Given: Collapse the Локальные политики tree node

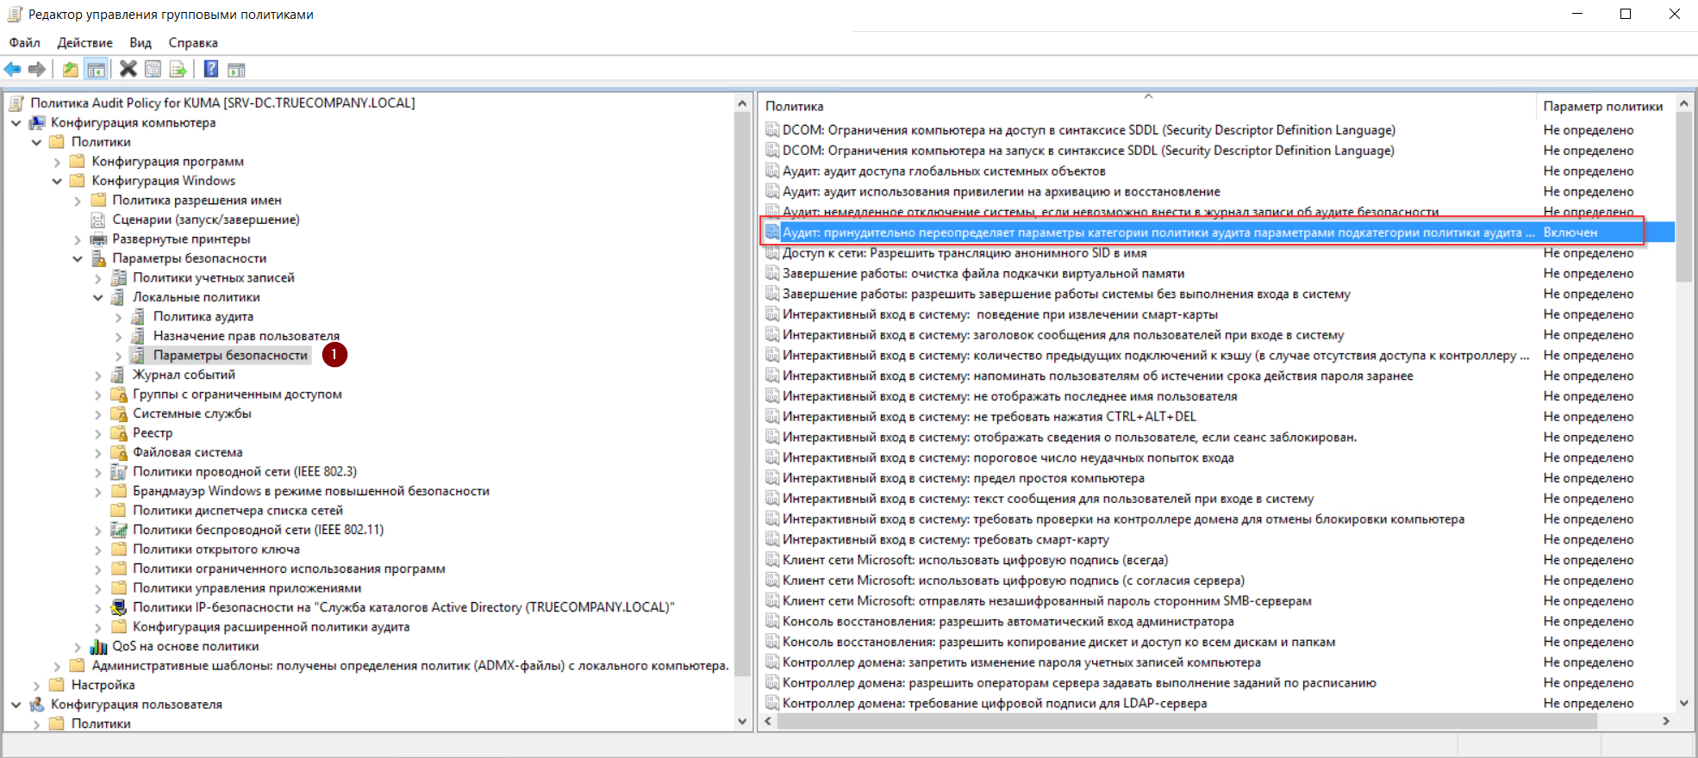Looking at the screenshot, I should pyautogui.click(x=98, y=297).
